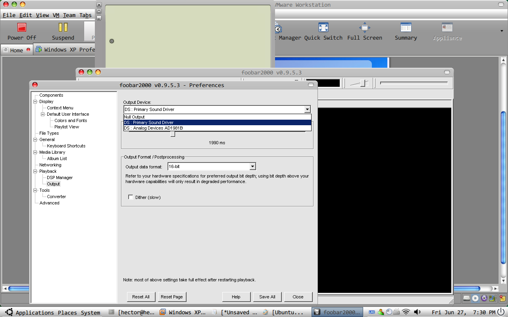Image resolution: width=508 pixels, height=317 pixels.
Task: Switch to the Home tab
Action: pyautogui.click(x=16, y=50)
